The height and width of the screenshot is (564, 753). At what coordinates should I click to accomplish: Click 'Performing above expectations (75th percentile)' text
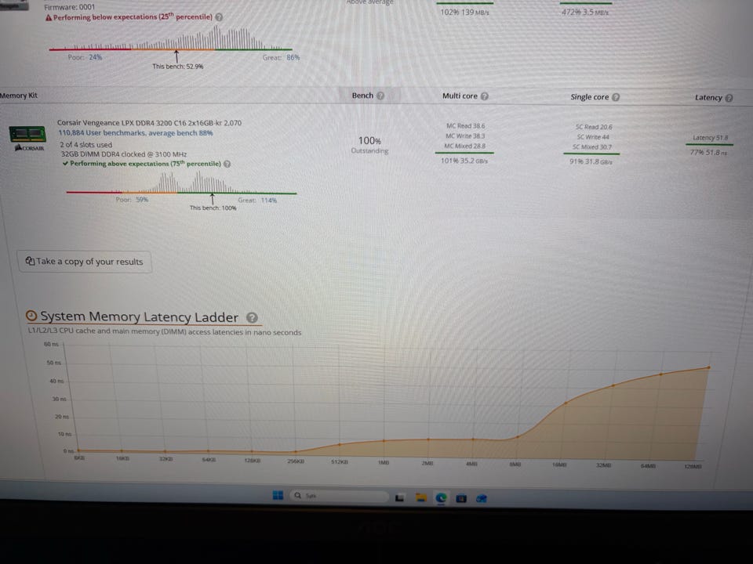click(146, 164)
